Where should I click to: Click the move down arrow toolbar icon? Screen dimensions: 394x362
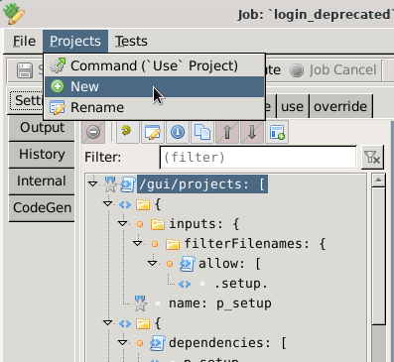(x=252, y=132)
